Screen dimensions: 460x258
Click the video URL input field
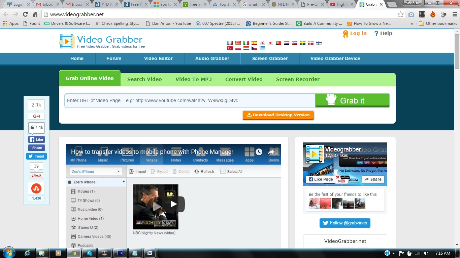tap(190, 100)
